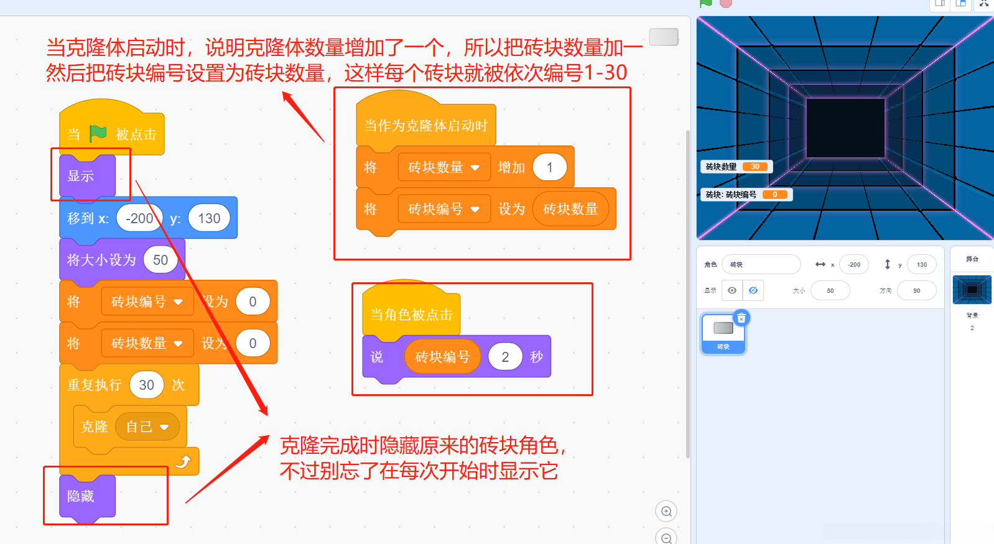
Task: Click 砖块数量 stage monitor showing 30
Action: pos(736,167)
